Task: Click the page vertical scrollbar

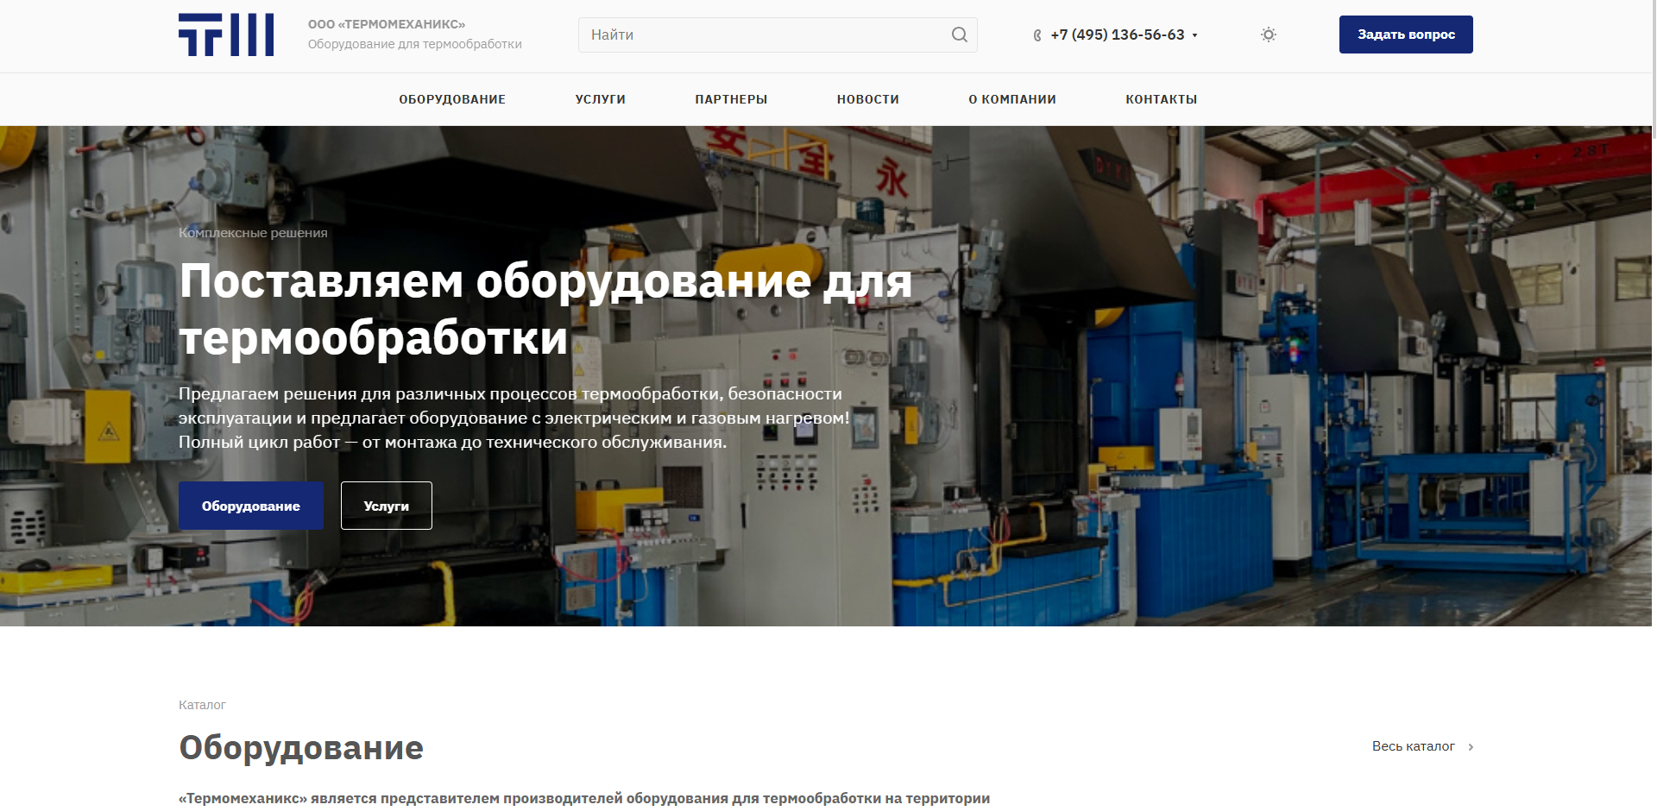Action: [x=1652, y=345]
